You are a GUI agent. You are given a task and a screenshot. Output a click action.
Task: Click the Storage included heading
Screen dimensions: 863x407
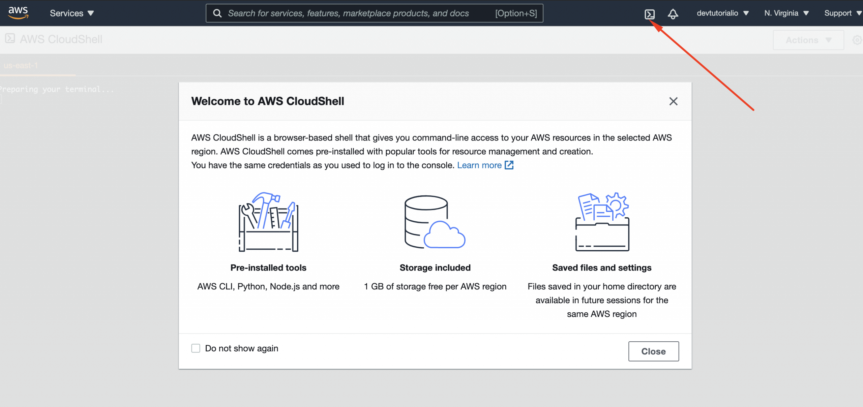(435, 268)
